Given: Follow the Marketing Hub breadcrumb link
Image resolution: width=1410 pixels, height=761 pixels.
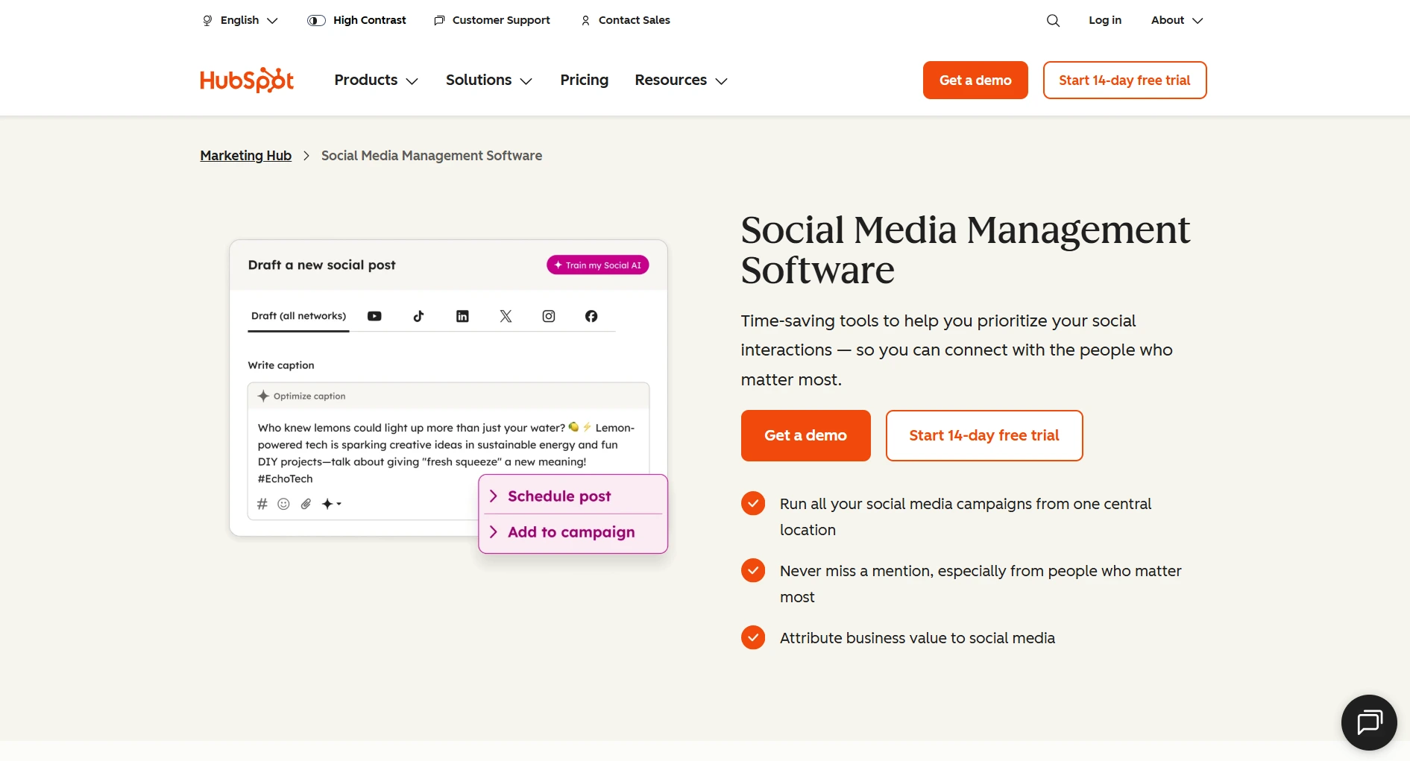Looking at the screenshot, I should pos(245,155).
